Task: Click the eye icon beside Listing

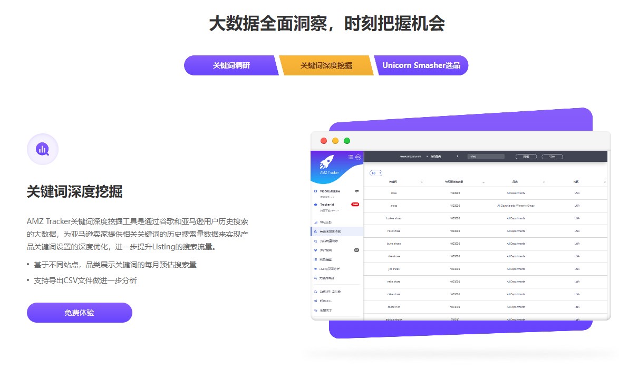Action: tap(315, 269)
